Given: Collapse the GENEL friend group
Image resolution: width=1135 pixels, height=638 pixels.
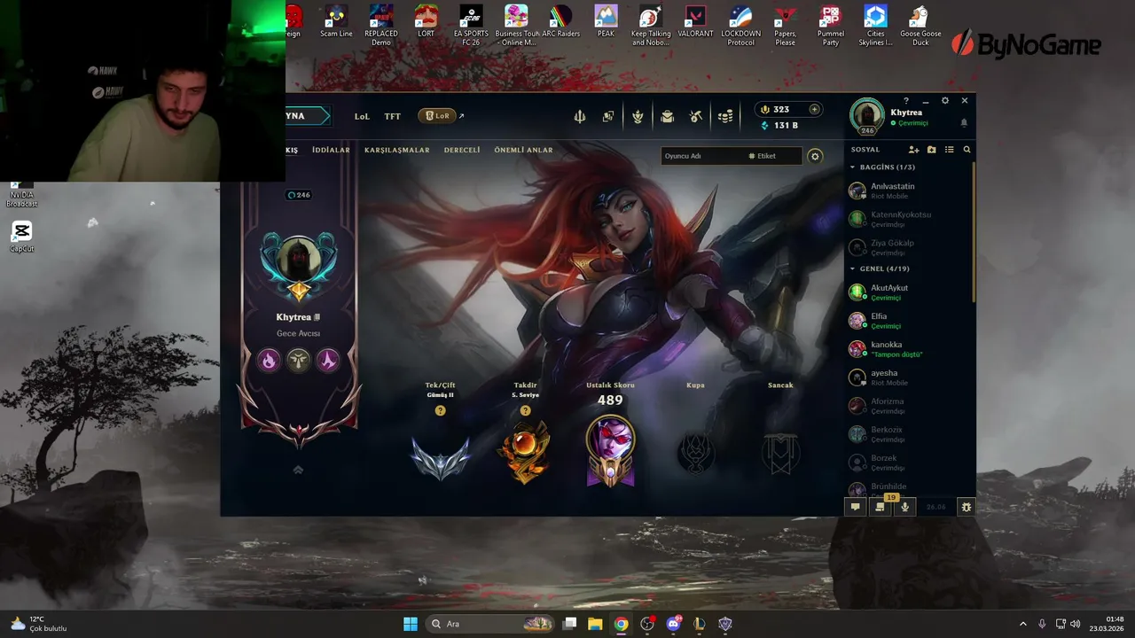Looking at the screenshot, I should click(853, 268).
